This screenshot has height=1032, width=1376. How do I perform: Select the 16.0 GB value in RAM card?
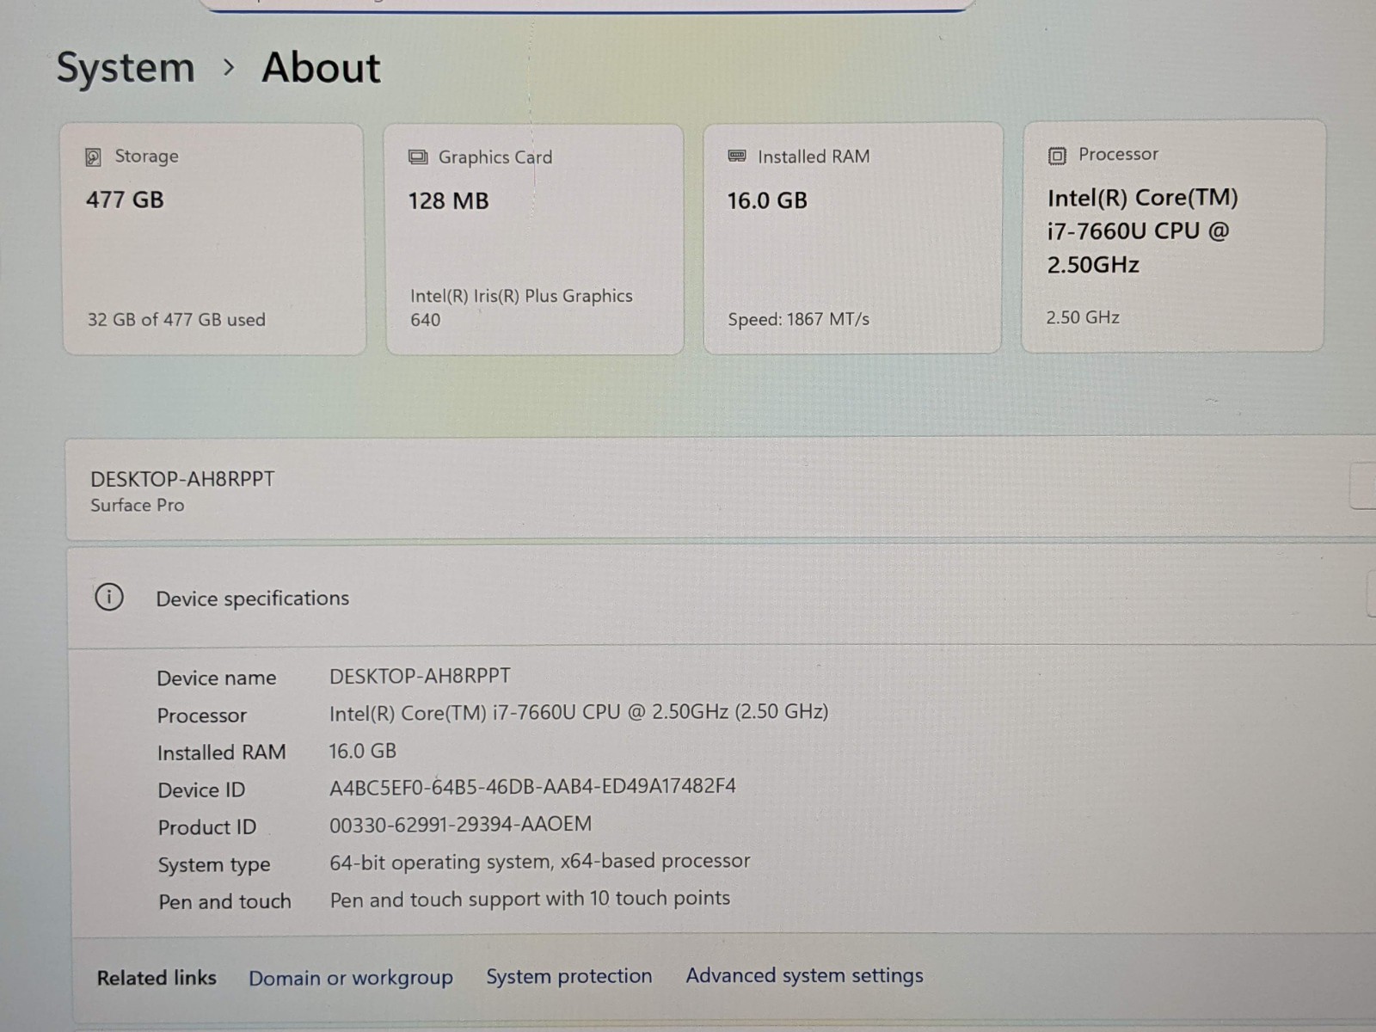(x=767, y=200)
